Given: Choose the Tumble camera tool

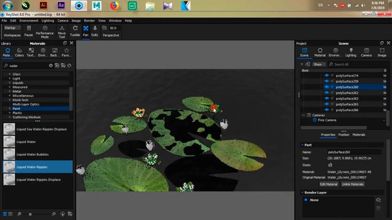Looking at the screenshot, I should (75, 28).
